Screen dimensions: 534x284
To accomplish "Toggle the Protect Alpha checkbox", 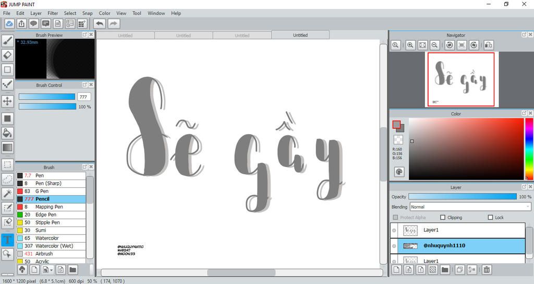I will 395,217.
